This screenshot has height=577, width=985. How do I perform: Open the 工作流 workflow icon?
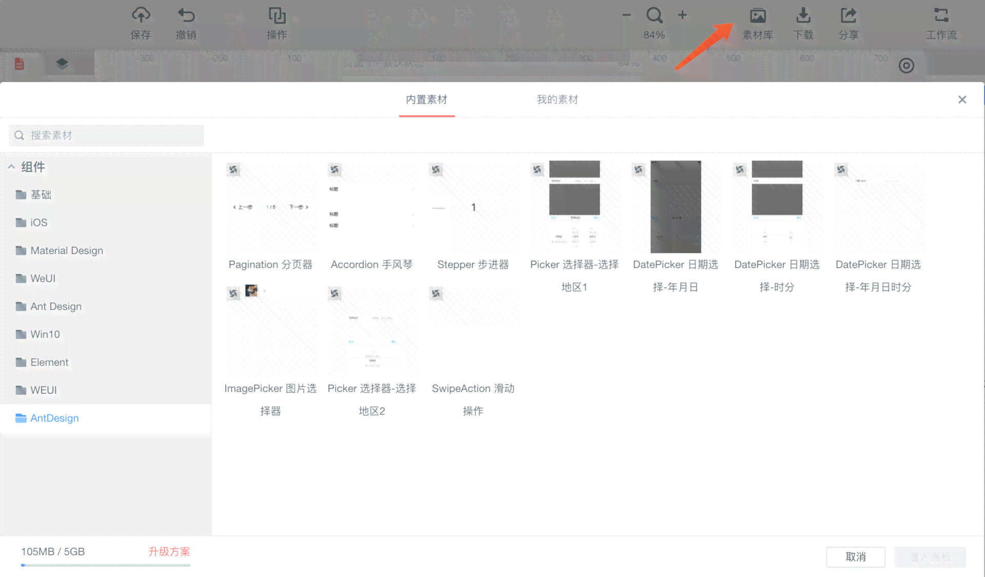(941, 15)
